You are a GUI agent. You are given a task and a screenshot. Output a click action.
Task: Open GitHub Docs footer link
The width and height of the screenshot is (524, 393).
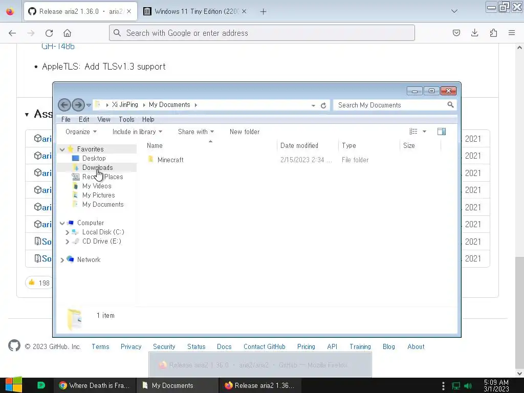pyautogui.click(x=224, y=346)
